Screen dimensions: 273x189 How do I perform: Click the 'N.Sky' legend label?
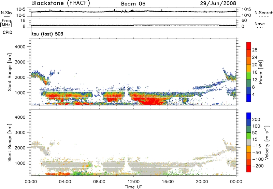click(6, 13)
